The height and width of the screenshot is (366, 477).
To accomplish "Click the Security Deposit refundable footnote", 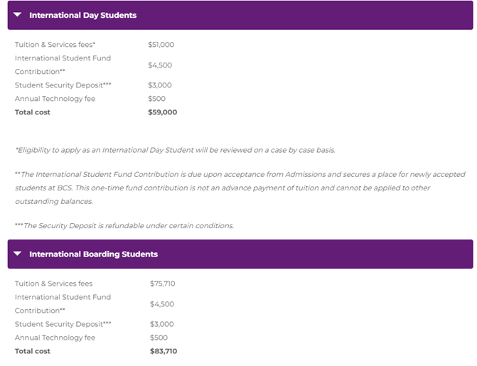I will coord(124,226).
